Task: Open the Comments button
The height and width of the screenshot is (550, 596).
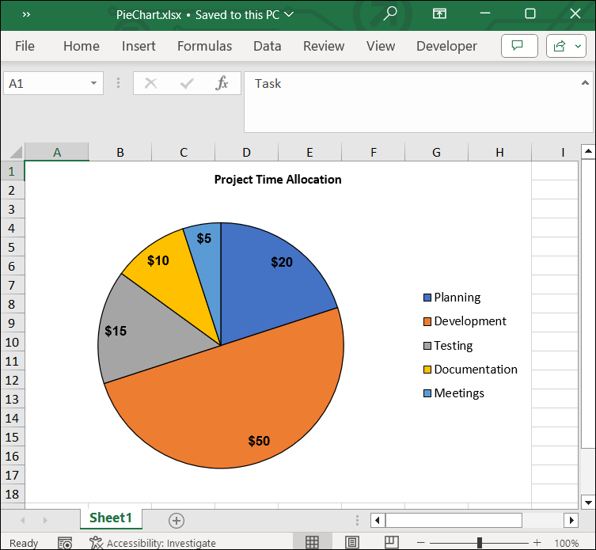Action: [519, 46]
